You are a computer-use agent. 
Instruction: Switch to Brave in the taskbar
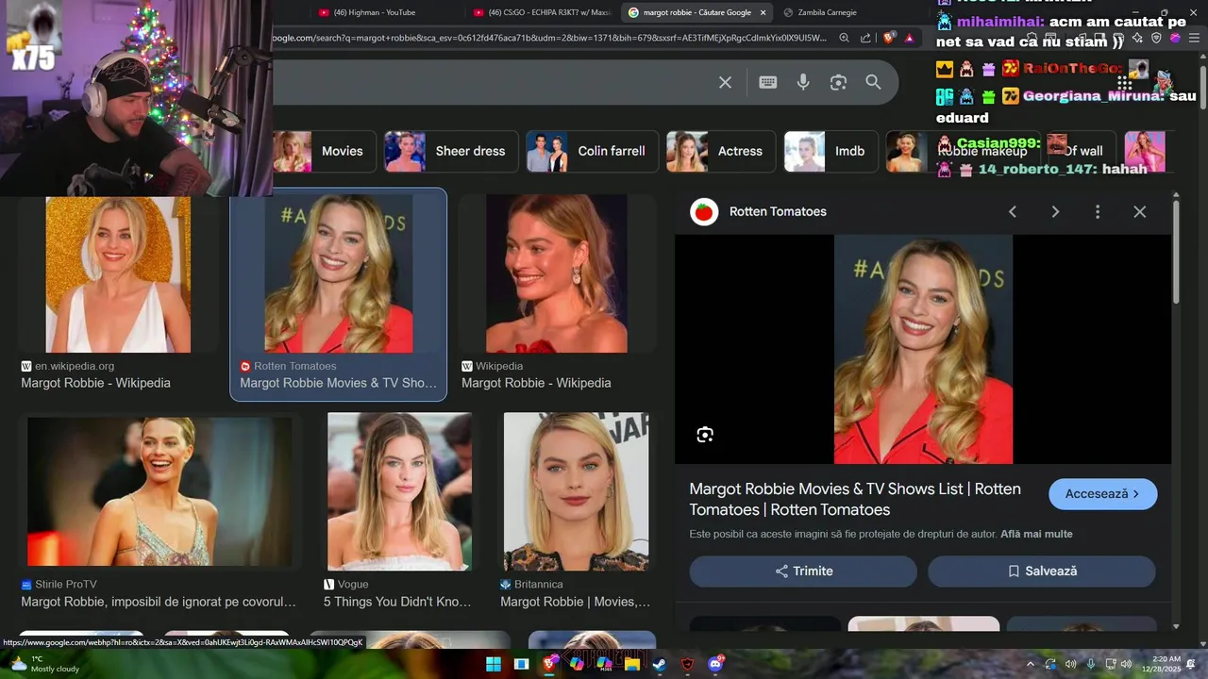pyautogui.click(x=549, y=664)
